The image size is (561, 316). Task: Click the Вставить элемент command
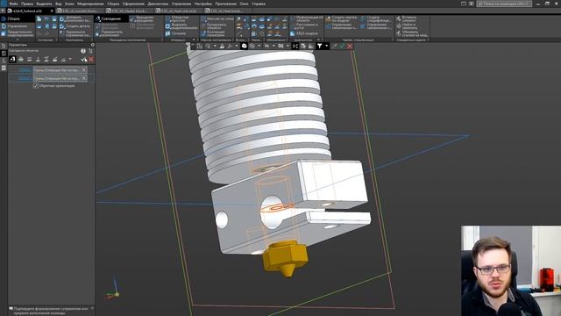tap(407, 18)
